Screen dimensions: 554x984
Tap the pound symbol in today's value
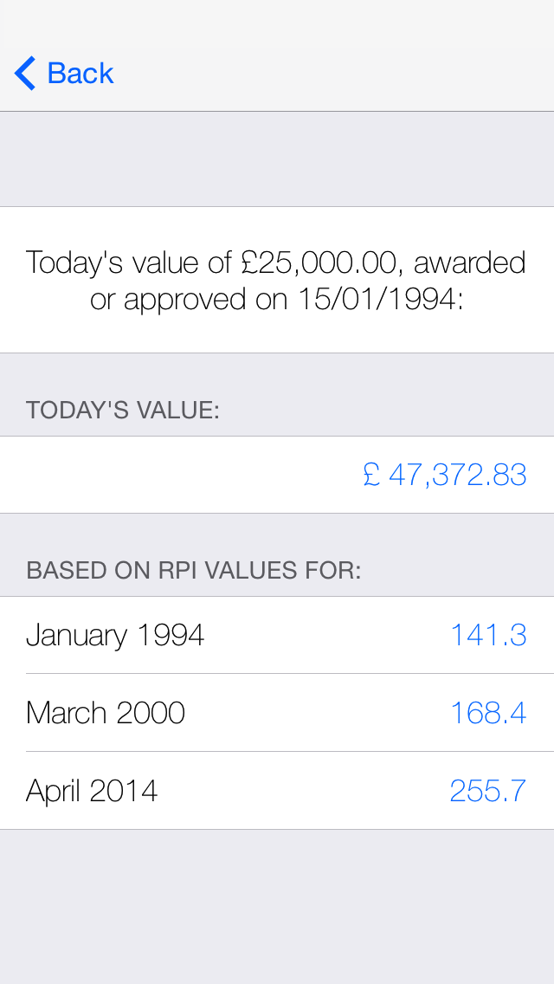coord(371,475)
